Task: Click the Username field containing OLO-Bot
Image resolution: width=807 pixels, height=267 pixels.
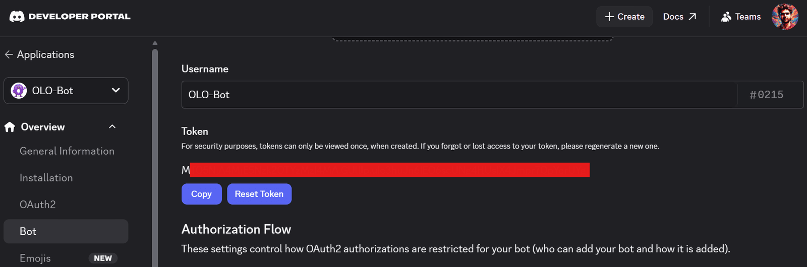Action: [x=459, y=95]
